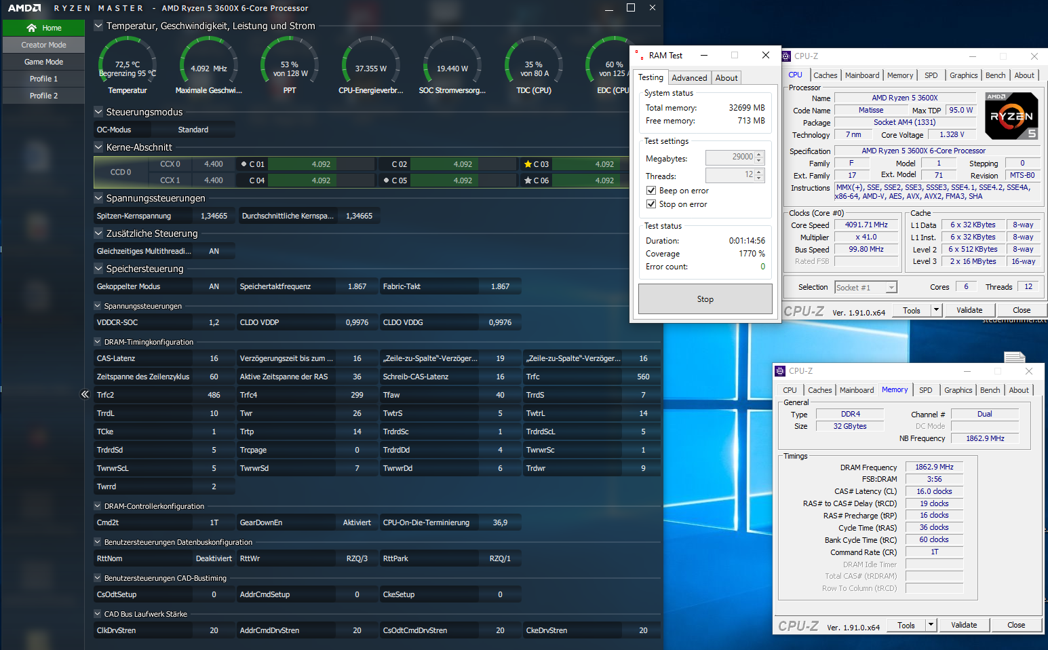Toggle Stop on error checkbox

(651, 204)
